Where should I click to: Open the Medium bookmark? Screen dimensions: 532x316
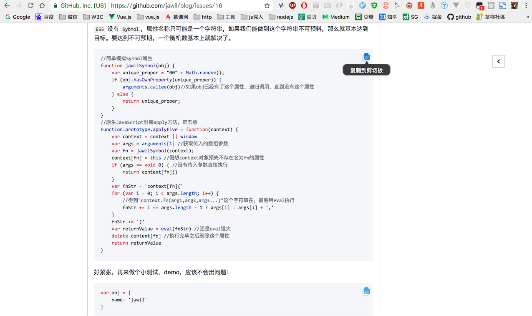[x=335, y=17]
